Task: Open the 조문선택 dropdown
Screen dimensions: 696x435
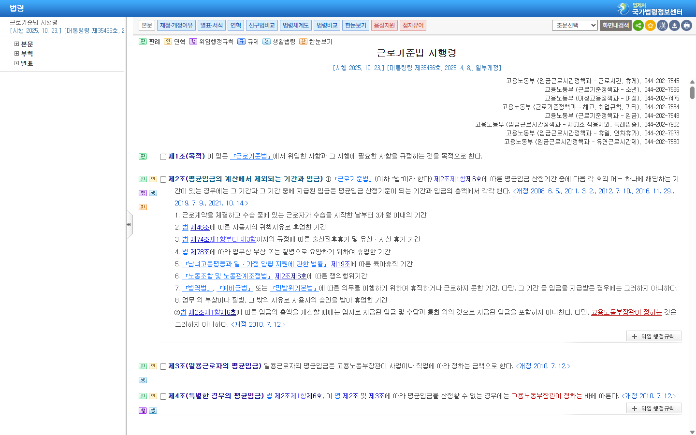Action: (x=575, y=26)
